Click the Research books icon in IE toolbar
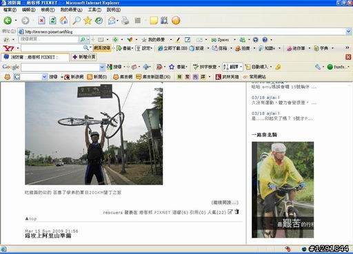 click(x=164, y=21)
